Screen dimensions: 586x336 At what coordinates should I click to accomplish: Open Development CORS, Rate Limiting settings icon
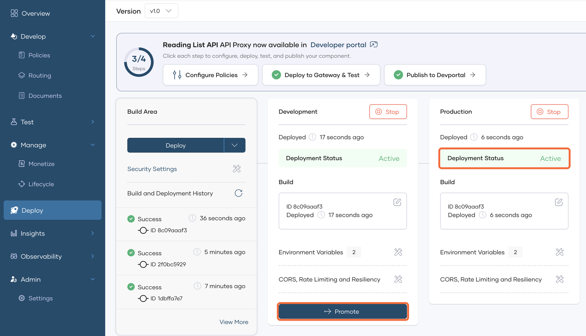coord(398,279)
